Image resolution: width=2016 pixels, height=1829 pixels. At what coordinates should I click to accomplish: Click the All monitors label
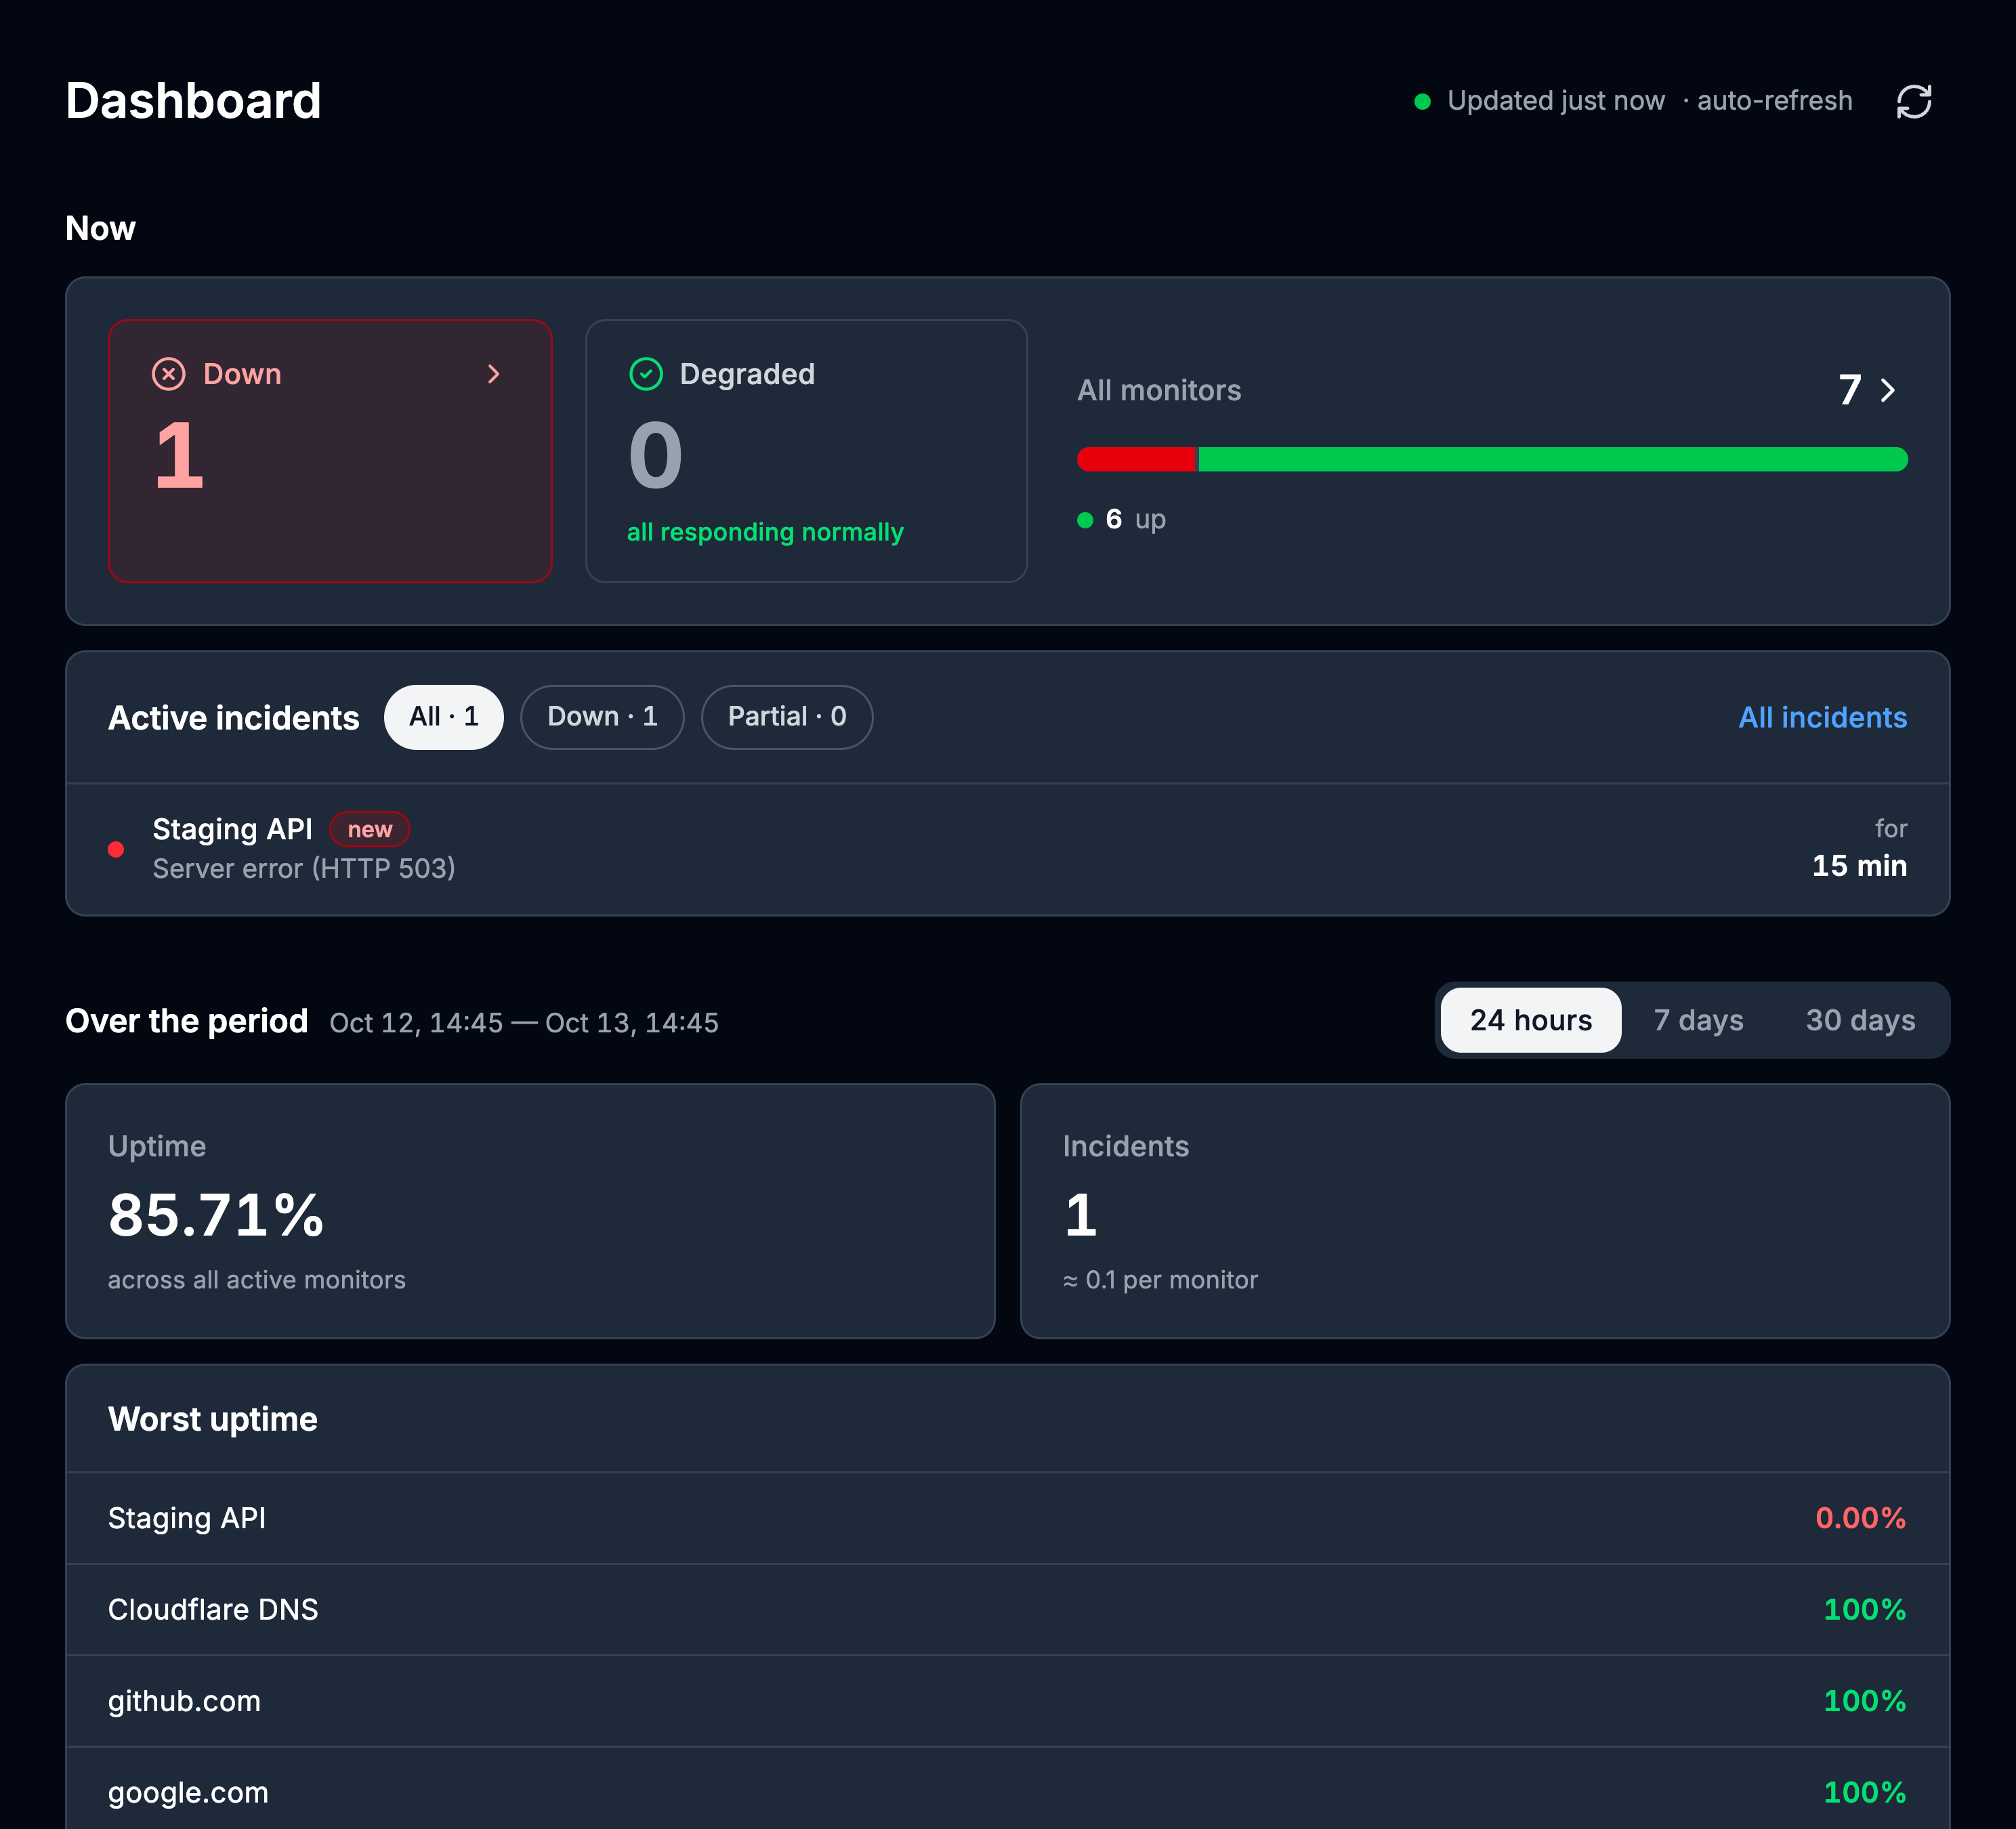tap(1159, 390)
